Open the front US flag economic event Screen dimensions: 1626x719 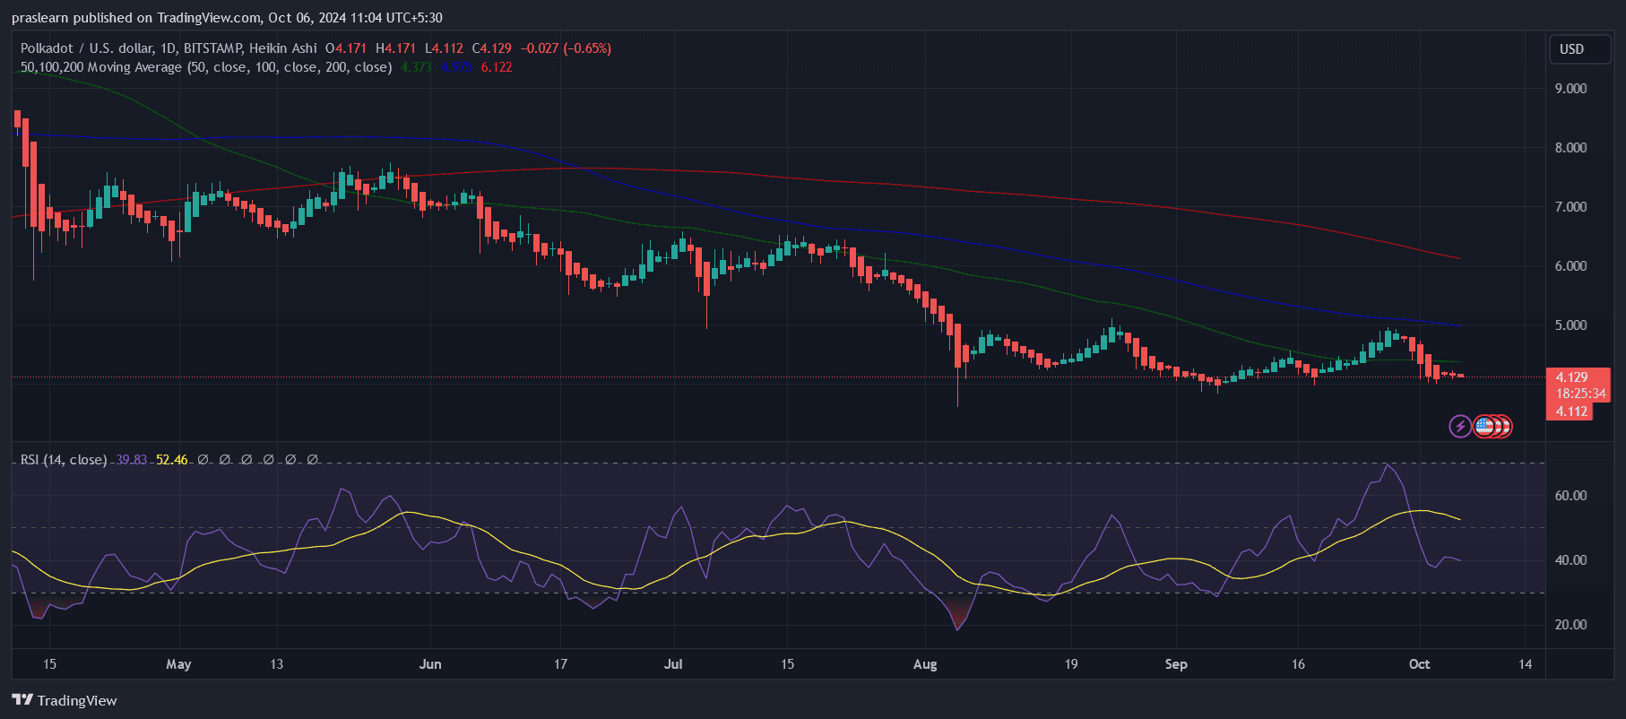click(1484, 427)
